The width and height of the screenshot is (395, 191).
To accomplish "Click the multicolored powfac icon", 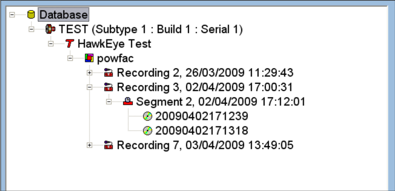I will 89,58.
